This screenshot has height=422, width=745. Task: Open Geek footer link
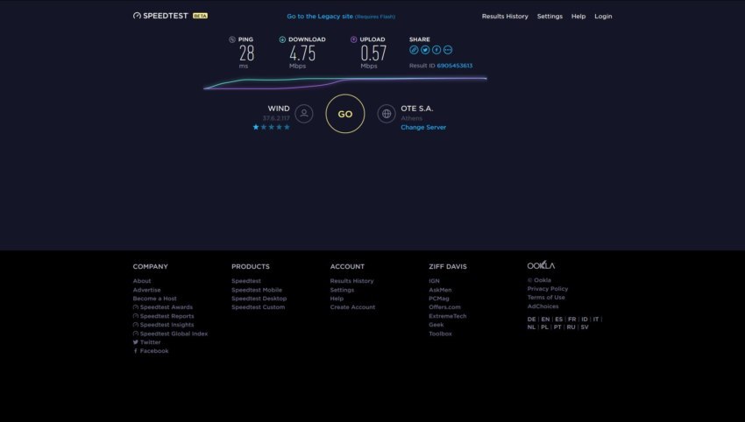tap(436, 325)
